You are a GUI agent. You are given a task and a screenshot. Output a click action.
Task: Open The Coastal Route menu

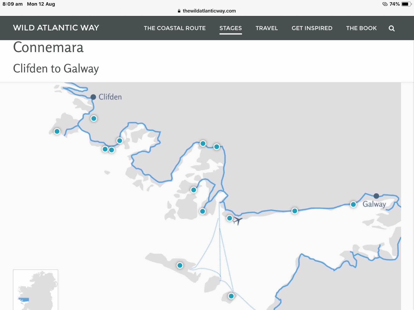[x=175, y=28]
